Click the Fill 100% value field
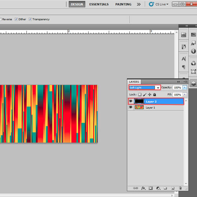Viewport: 197px width, 197px height. (177, 95)
